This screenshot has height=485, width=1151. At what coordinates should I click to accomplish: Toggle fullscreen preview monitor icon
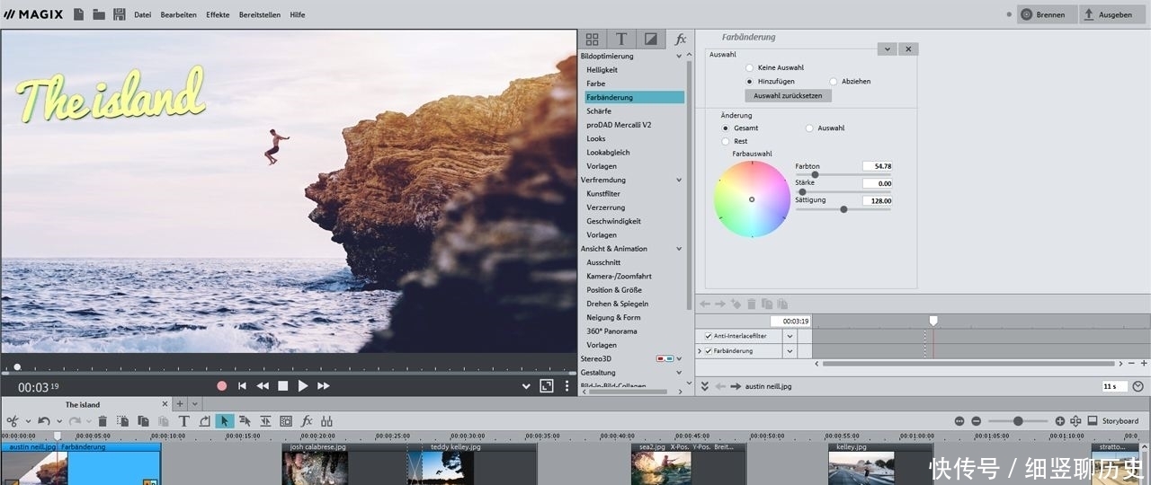[546, 386]
